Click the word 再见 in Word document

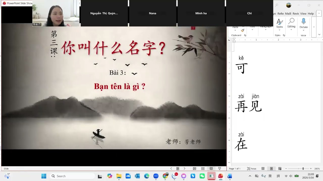pyautogui.click(x=248, y=106)
